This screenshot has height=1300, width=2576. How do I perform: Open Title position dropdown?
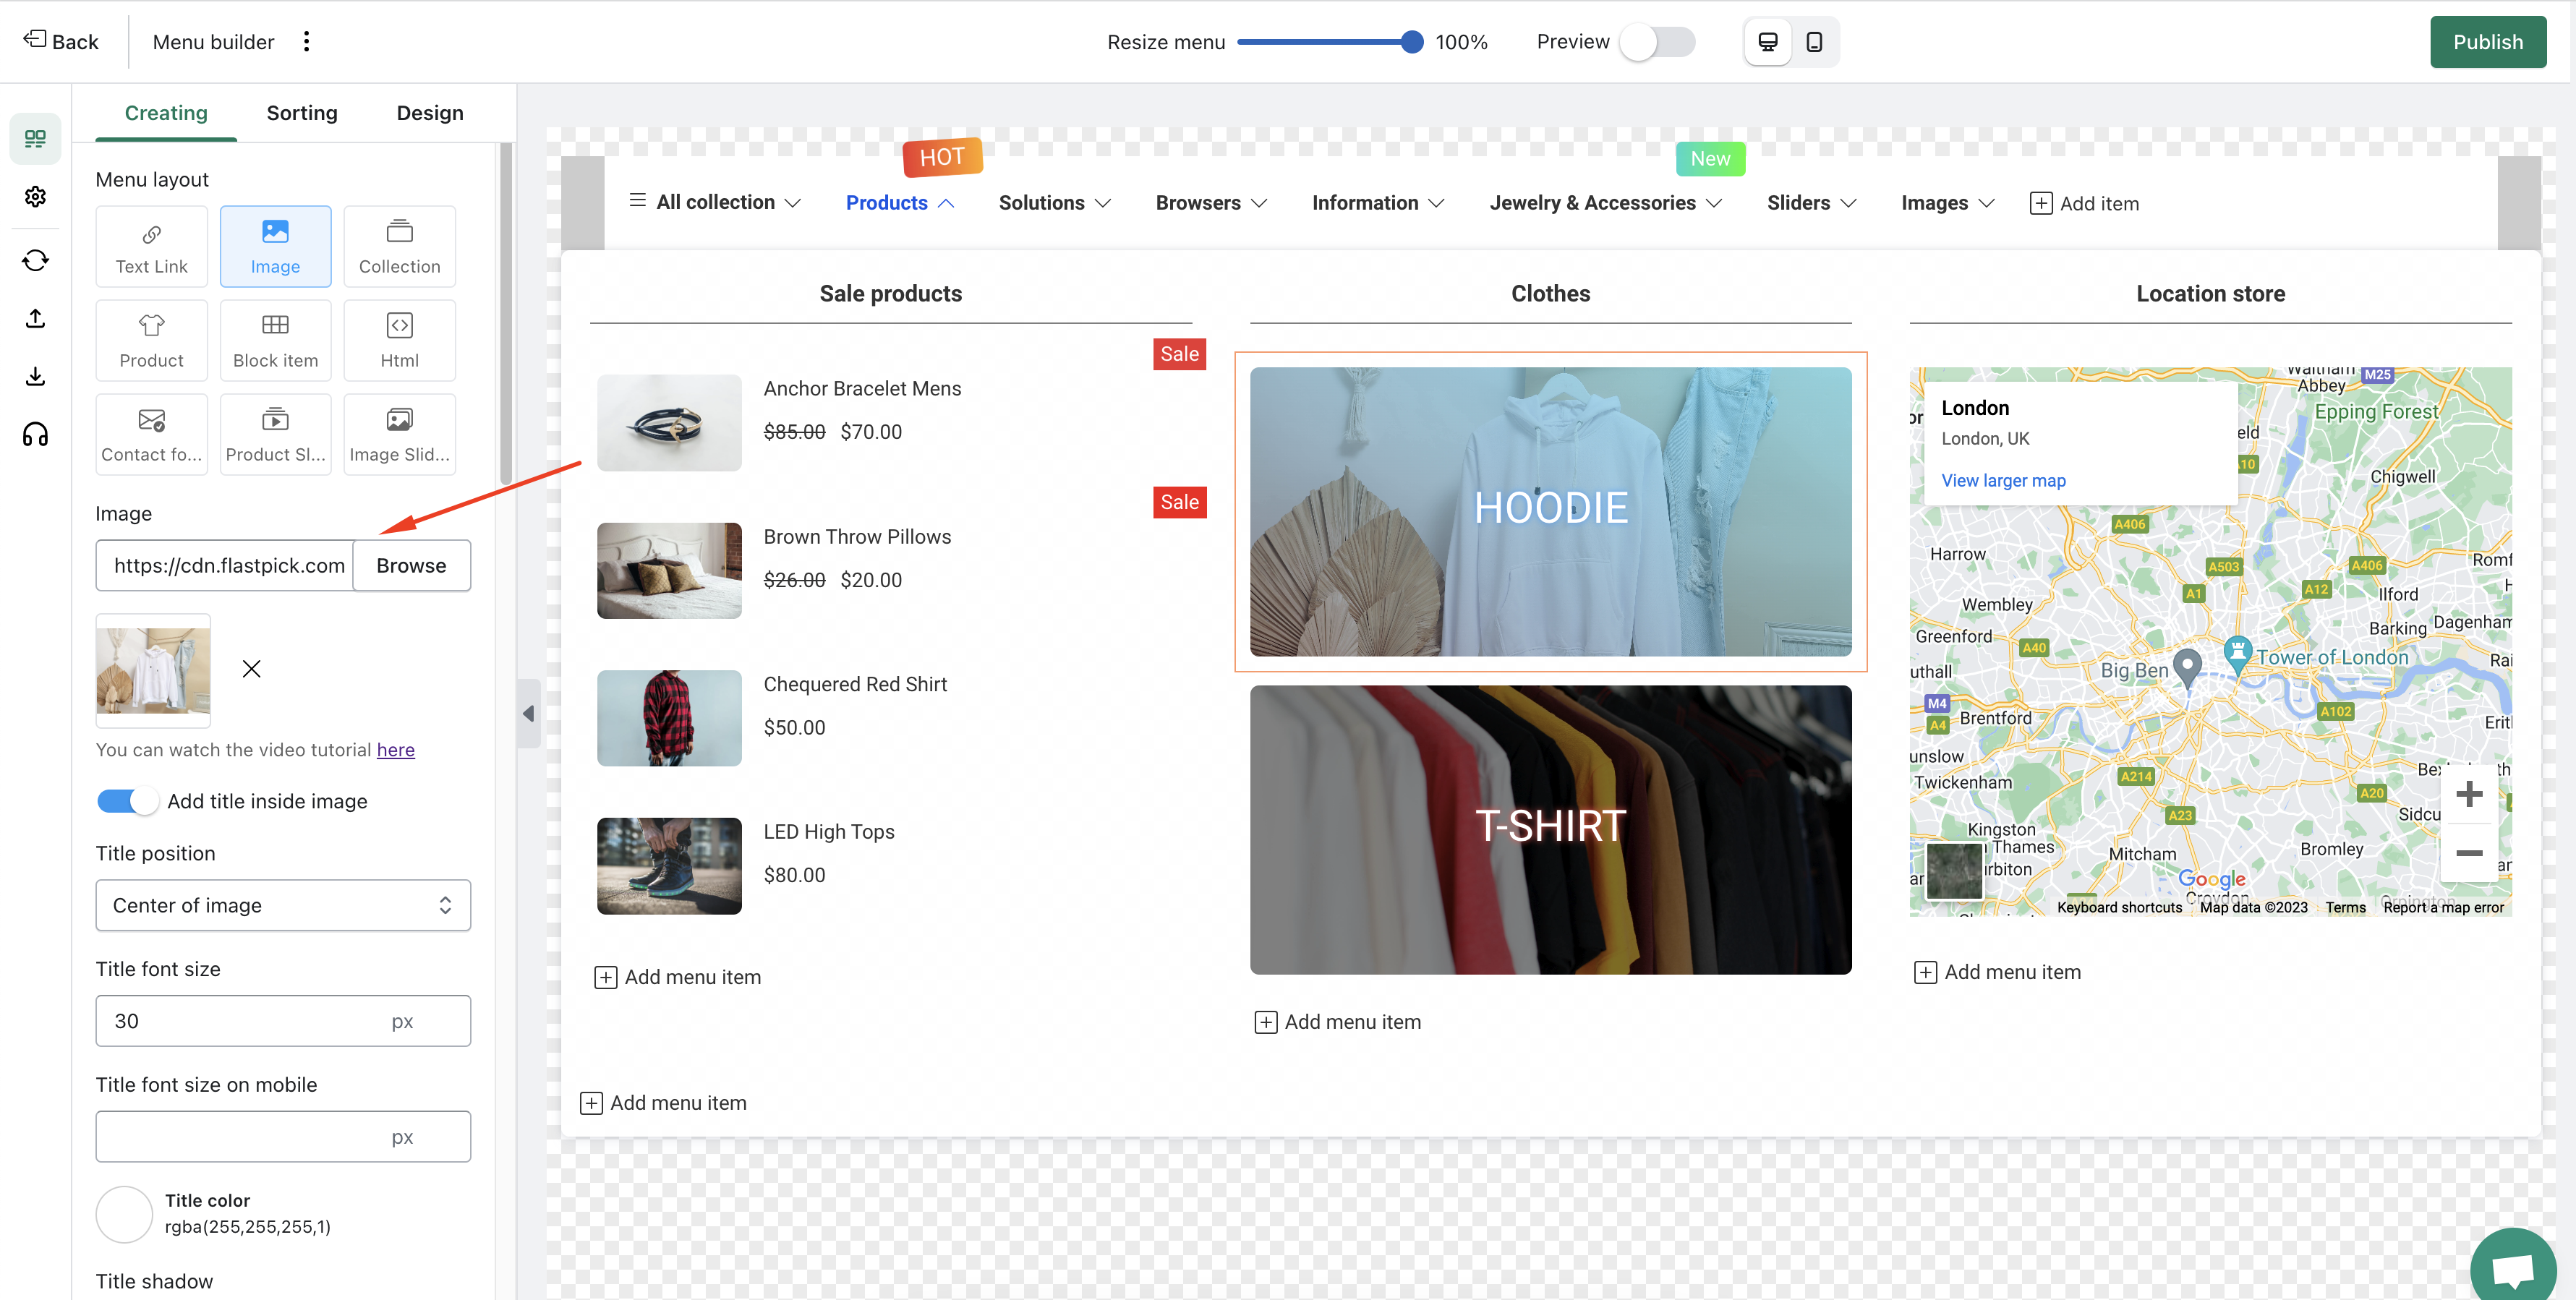click(x=283, y=905)
